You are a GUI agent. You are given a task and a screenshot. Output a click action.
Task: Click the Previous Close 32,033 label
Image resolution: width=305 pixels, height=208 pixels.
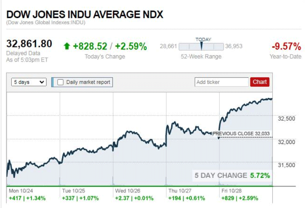(241, 134)
